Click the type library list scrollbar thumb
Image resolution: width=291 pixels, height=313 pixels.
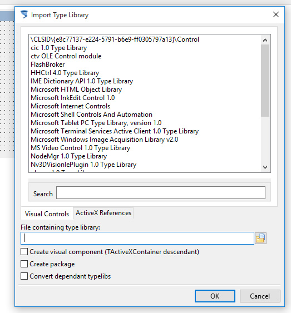[265, 81]
